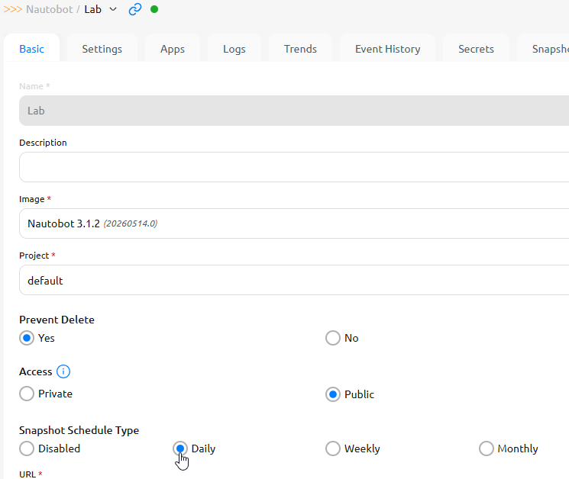Viewport: 569px width, 479px height.
Task: Click the green status indicator dot
Action: [154, 9]
